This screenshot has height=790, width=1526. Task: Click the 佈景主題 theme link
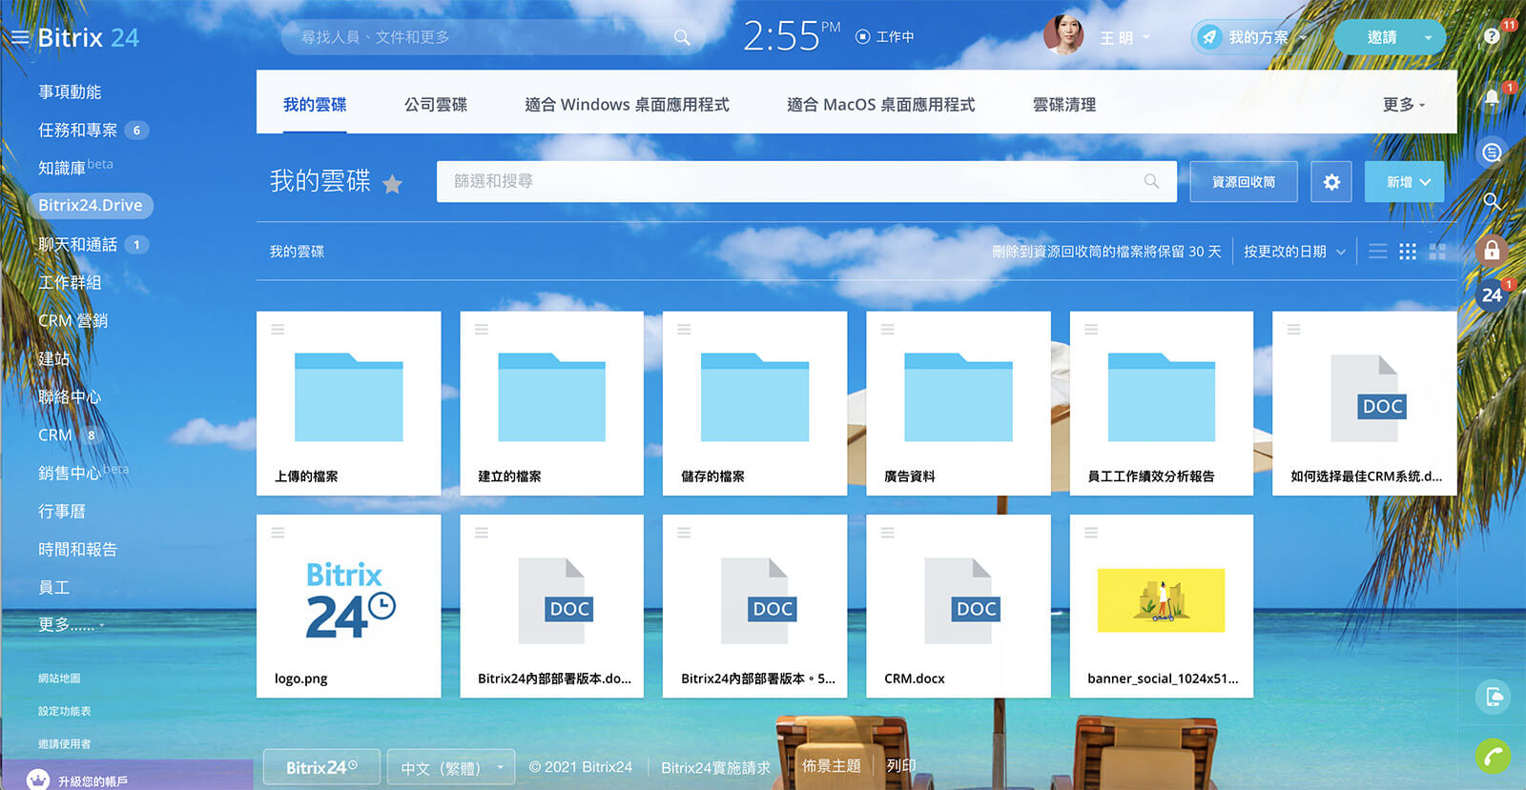tap(831, 765)
